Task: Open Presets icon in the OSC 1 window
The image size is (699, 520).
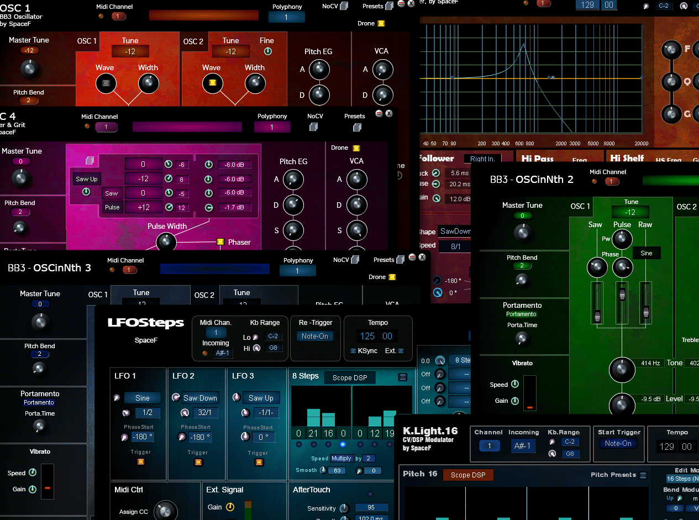Action: point(389,6)
